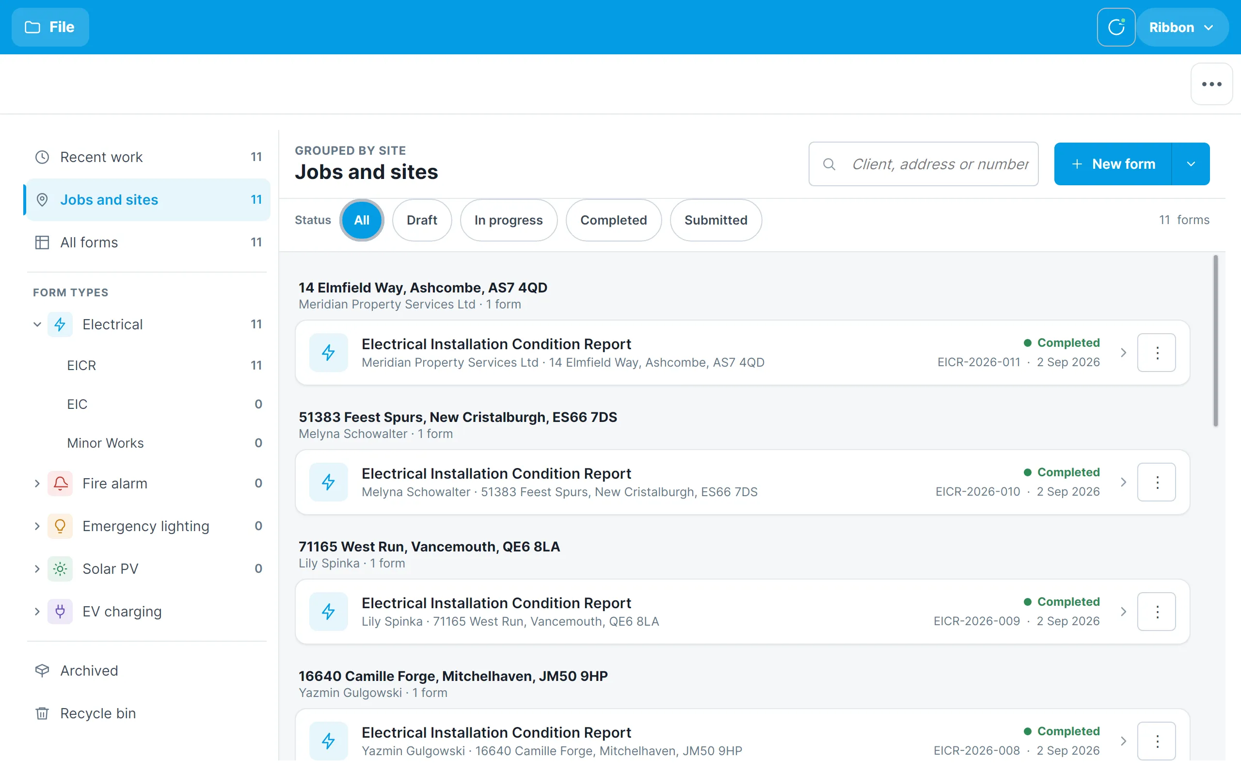
Task: Open chevron arrow for EICR-2026-011
Action: click(x=1123, y=353)
